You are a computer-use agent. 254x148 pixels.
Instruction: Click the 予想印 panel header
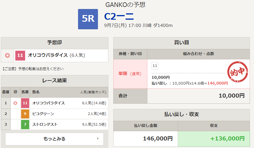[x=55, y=43]
